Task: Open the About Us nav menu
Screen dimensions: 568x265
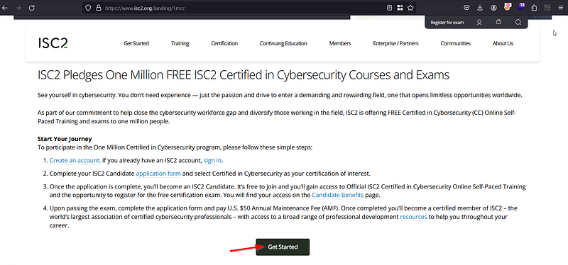Action: 503,43
